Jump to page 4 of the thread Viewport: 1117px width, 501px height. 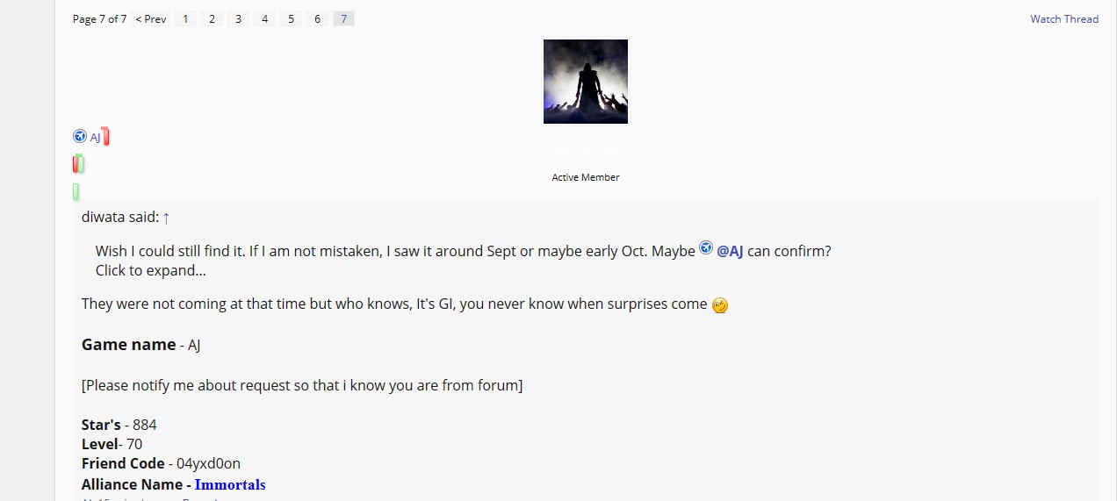(x=264, y=18)
